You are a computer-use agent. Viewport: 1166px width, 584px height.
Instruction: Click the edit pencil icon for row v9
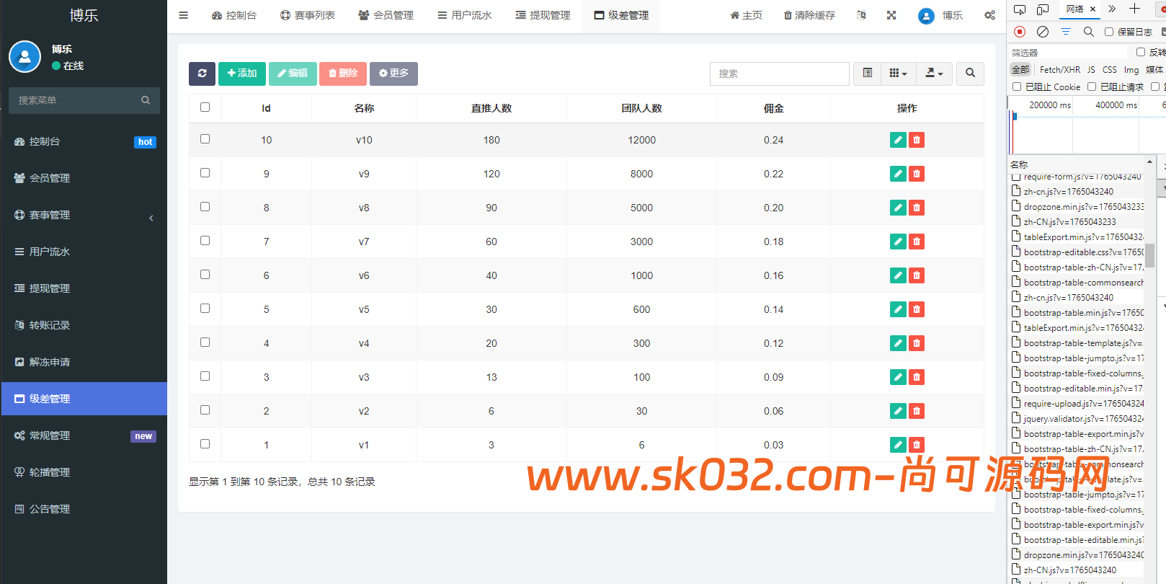(898, 174)
